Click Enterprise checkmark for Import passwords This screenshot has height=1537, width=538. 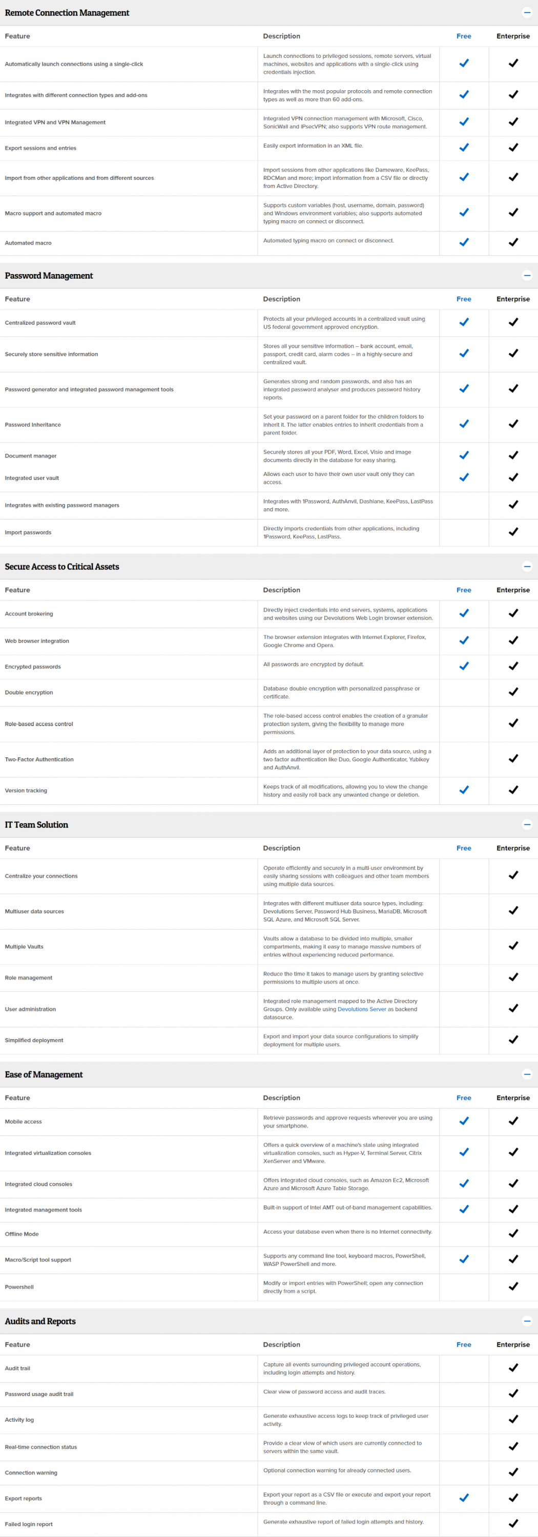pos(513,532)
